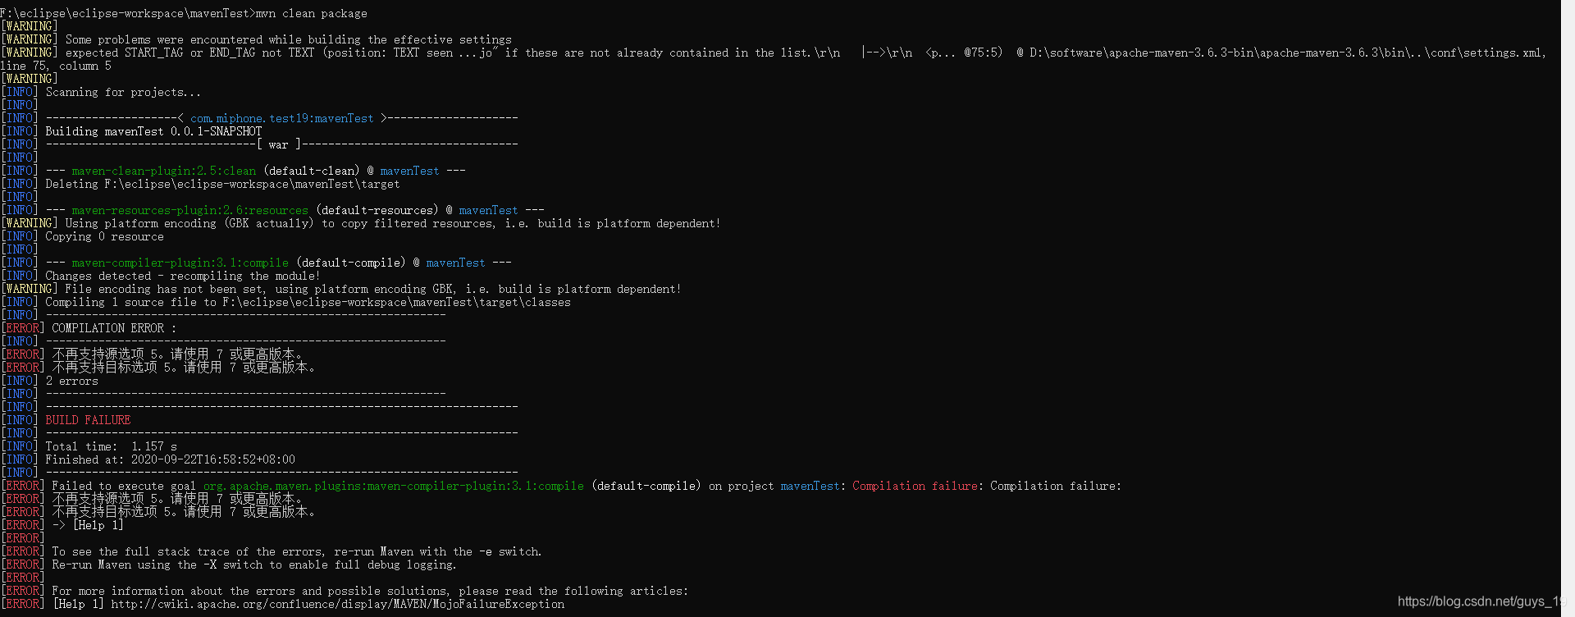Screen dimensions: 1575x617
Task: Click 'com.miphone.test19:mavenTest' project identifier
Action: pyautogui.click(x=281, y=118)
